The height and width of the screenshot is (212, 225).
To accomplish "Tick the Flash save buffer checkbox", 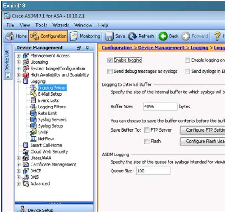I will coord(146,142).
